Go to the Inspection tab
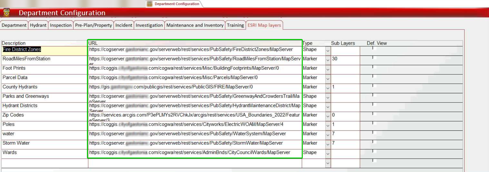This screenshot has width=489, height=172. 61,25
